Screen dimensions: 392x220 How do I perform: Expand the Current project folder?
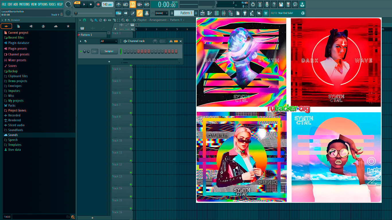coord(18,33)
